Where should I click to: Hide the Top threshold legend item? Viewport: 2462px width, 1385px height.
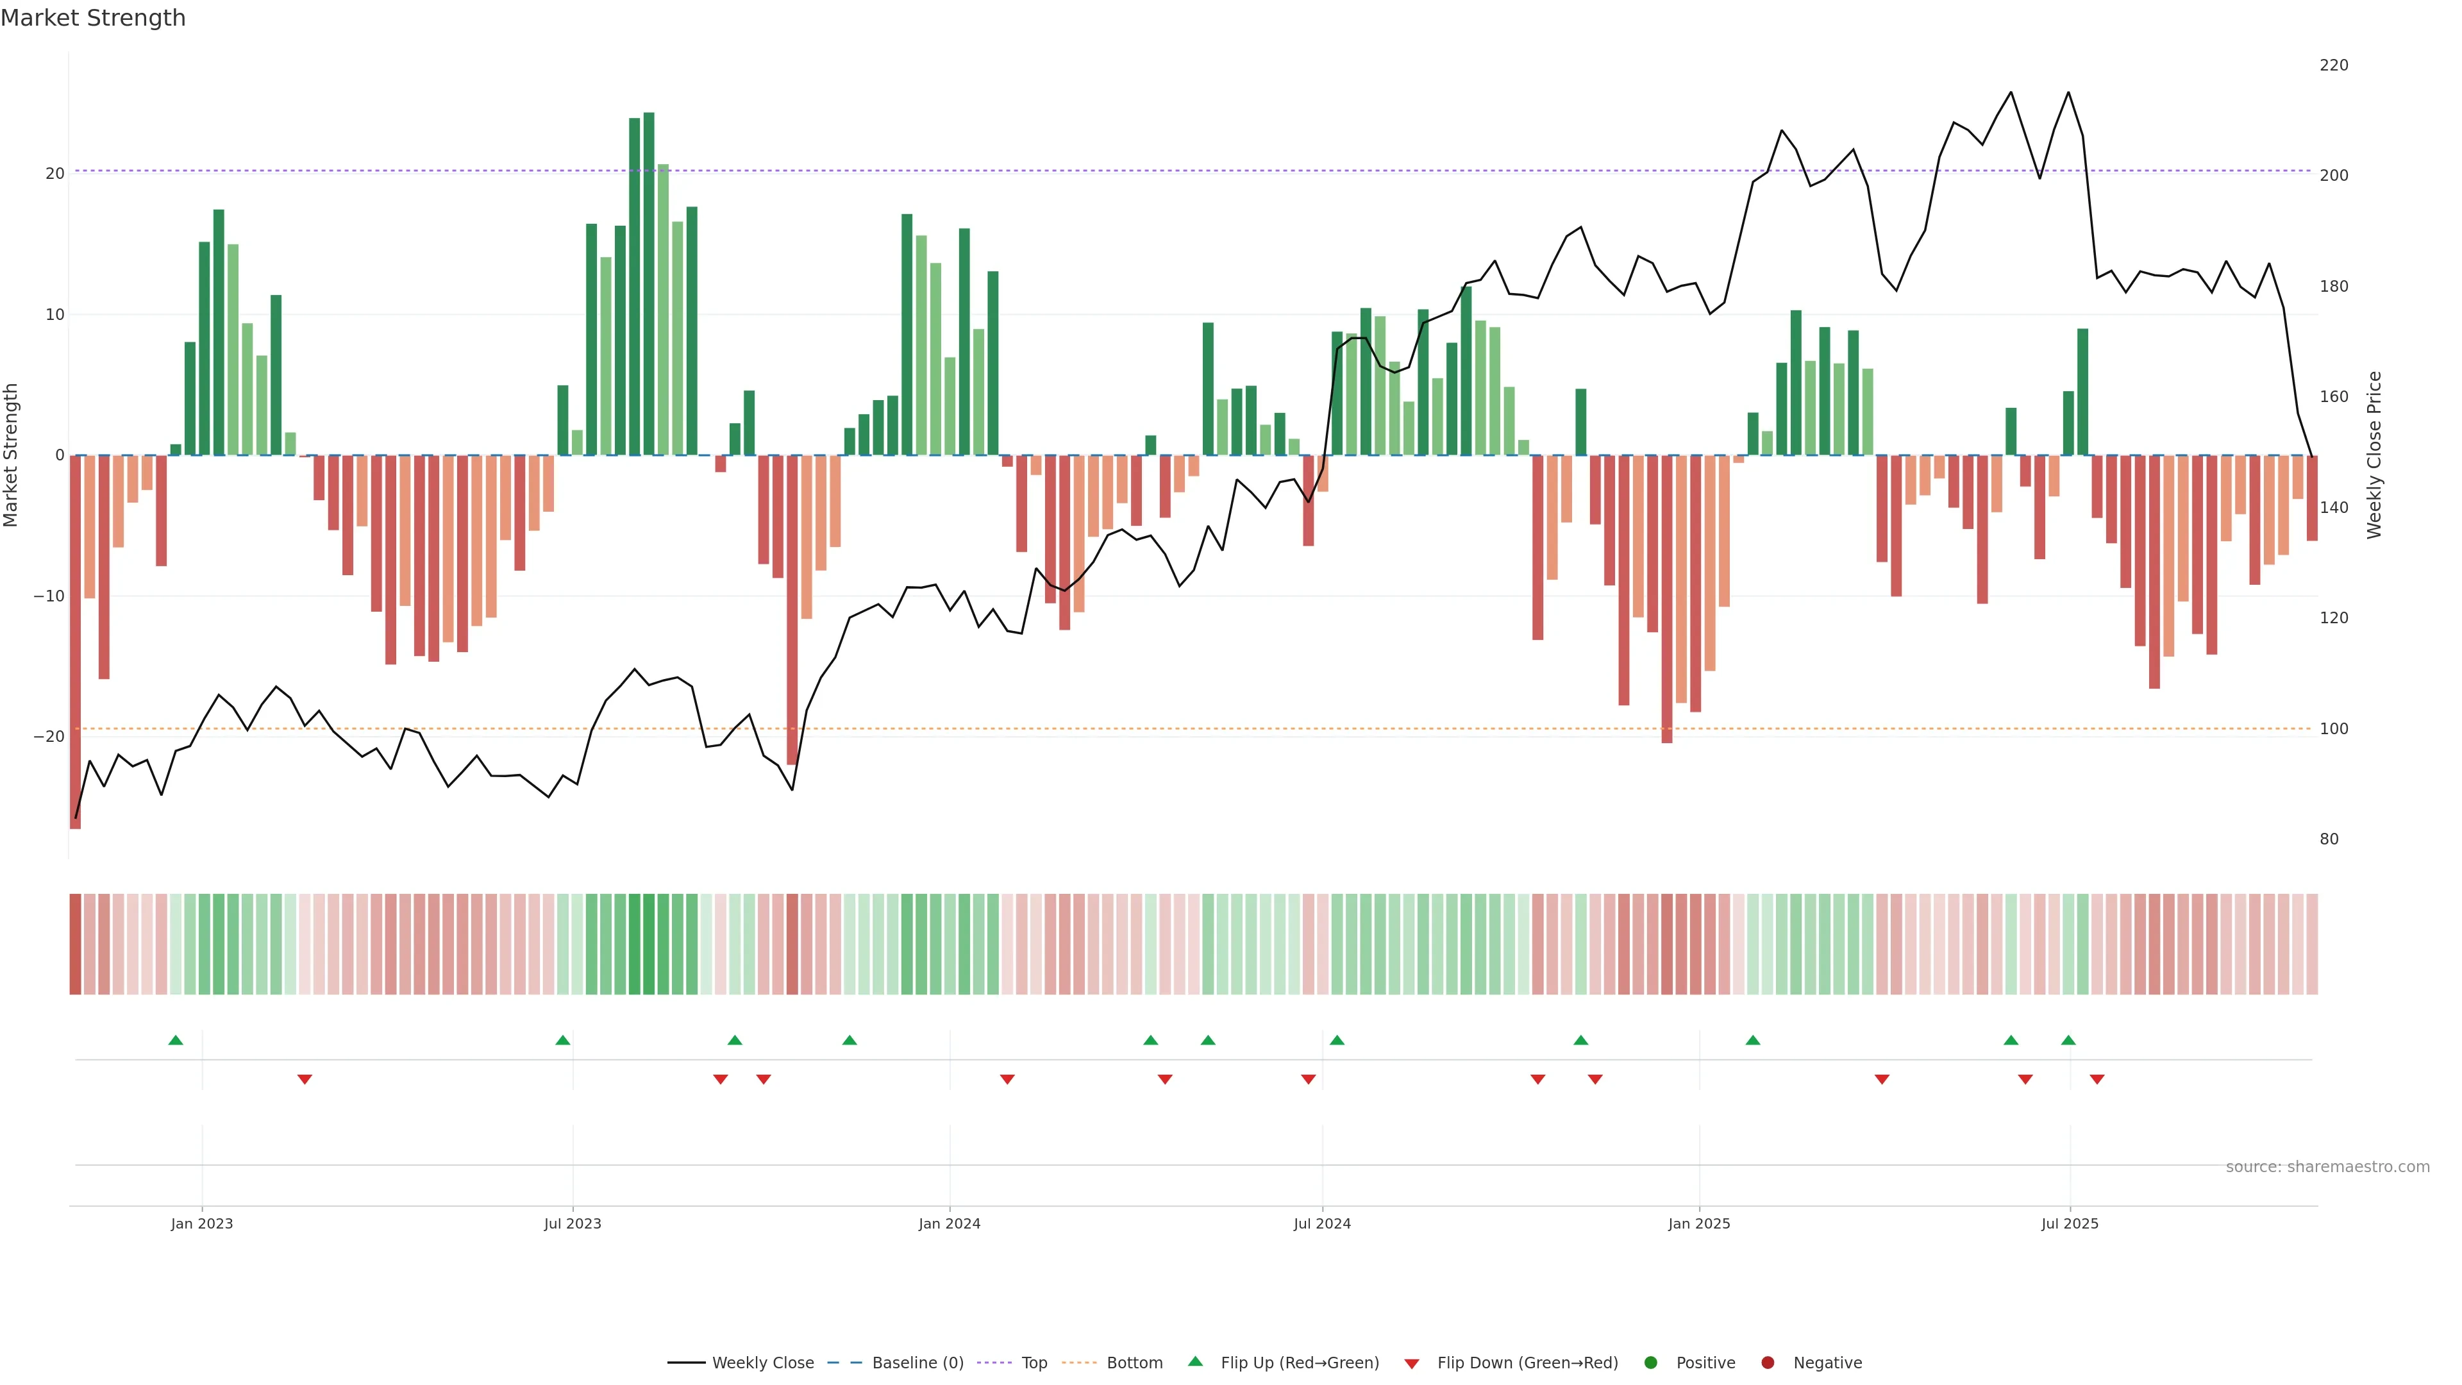point(1033,1363)
